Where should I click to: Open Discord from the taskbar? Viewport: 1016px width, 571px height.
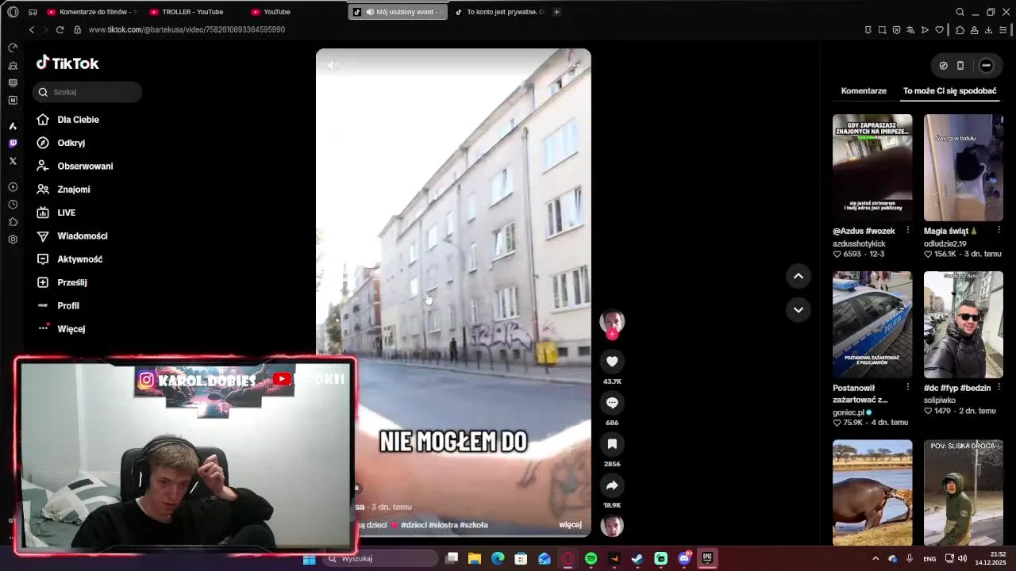pos(684,558)
